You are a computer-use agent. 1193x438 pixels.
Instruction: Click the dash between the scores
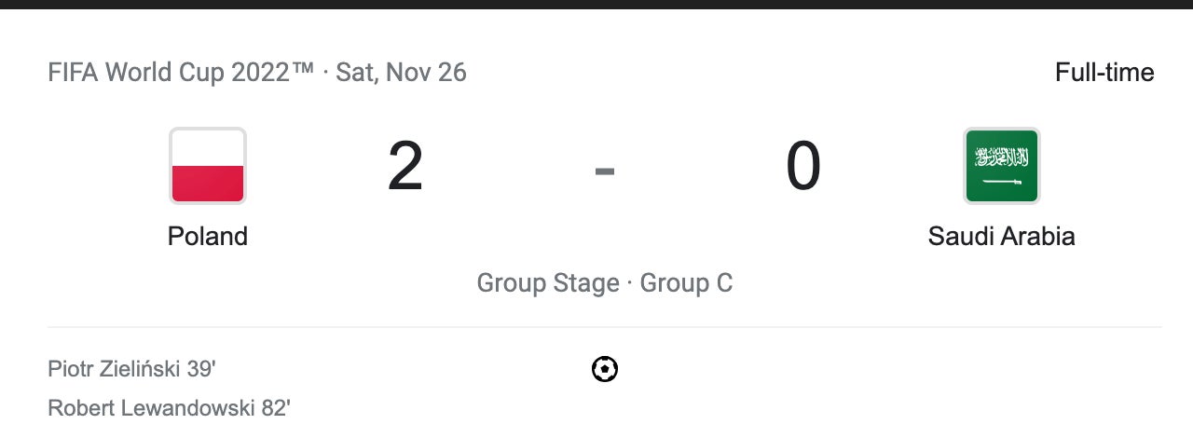[x=605, y=171]
